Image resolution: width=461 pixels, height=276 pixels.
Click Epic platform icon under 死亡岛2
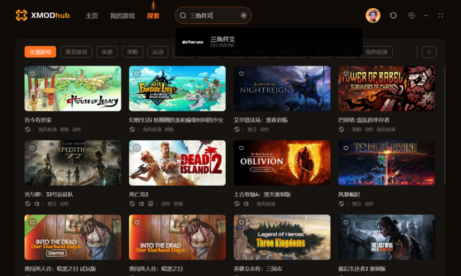150,203
